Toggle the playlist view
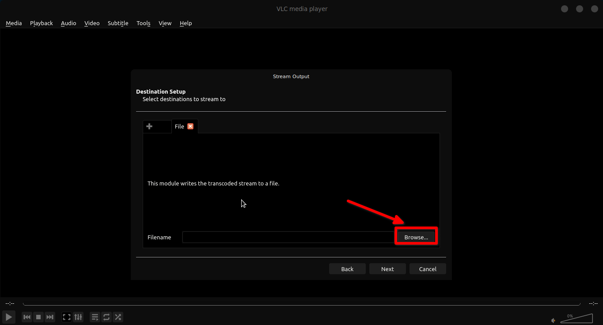 pos(95,317)
